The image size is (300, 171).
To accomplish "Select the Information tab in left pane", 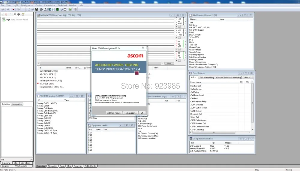I will pos(17,104).
